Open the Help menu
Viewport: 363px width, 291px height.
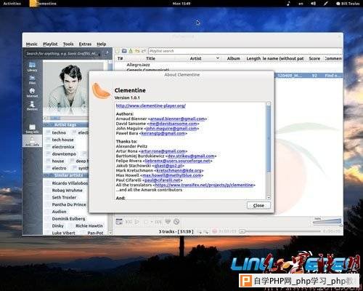(102, 44)
